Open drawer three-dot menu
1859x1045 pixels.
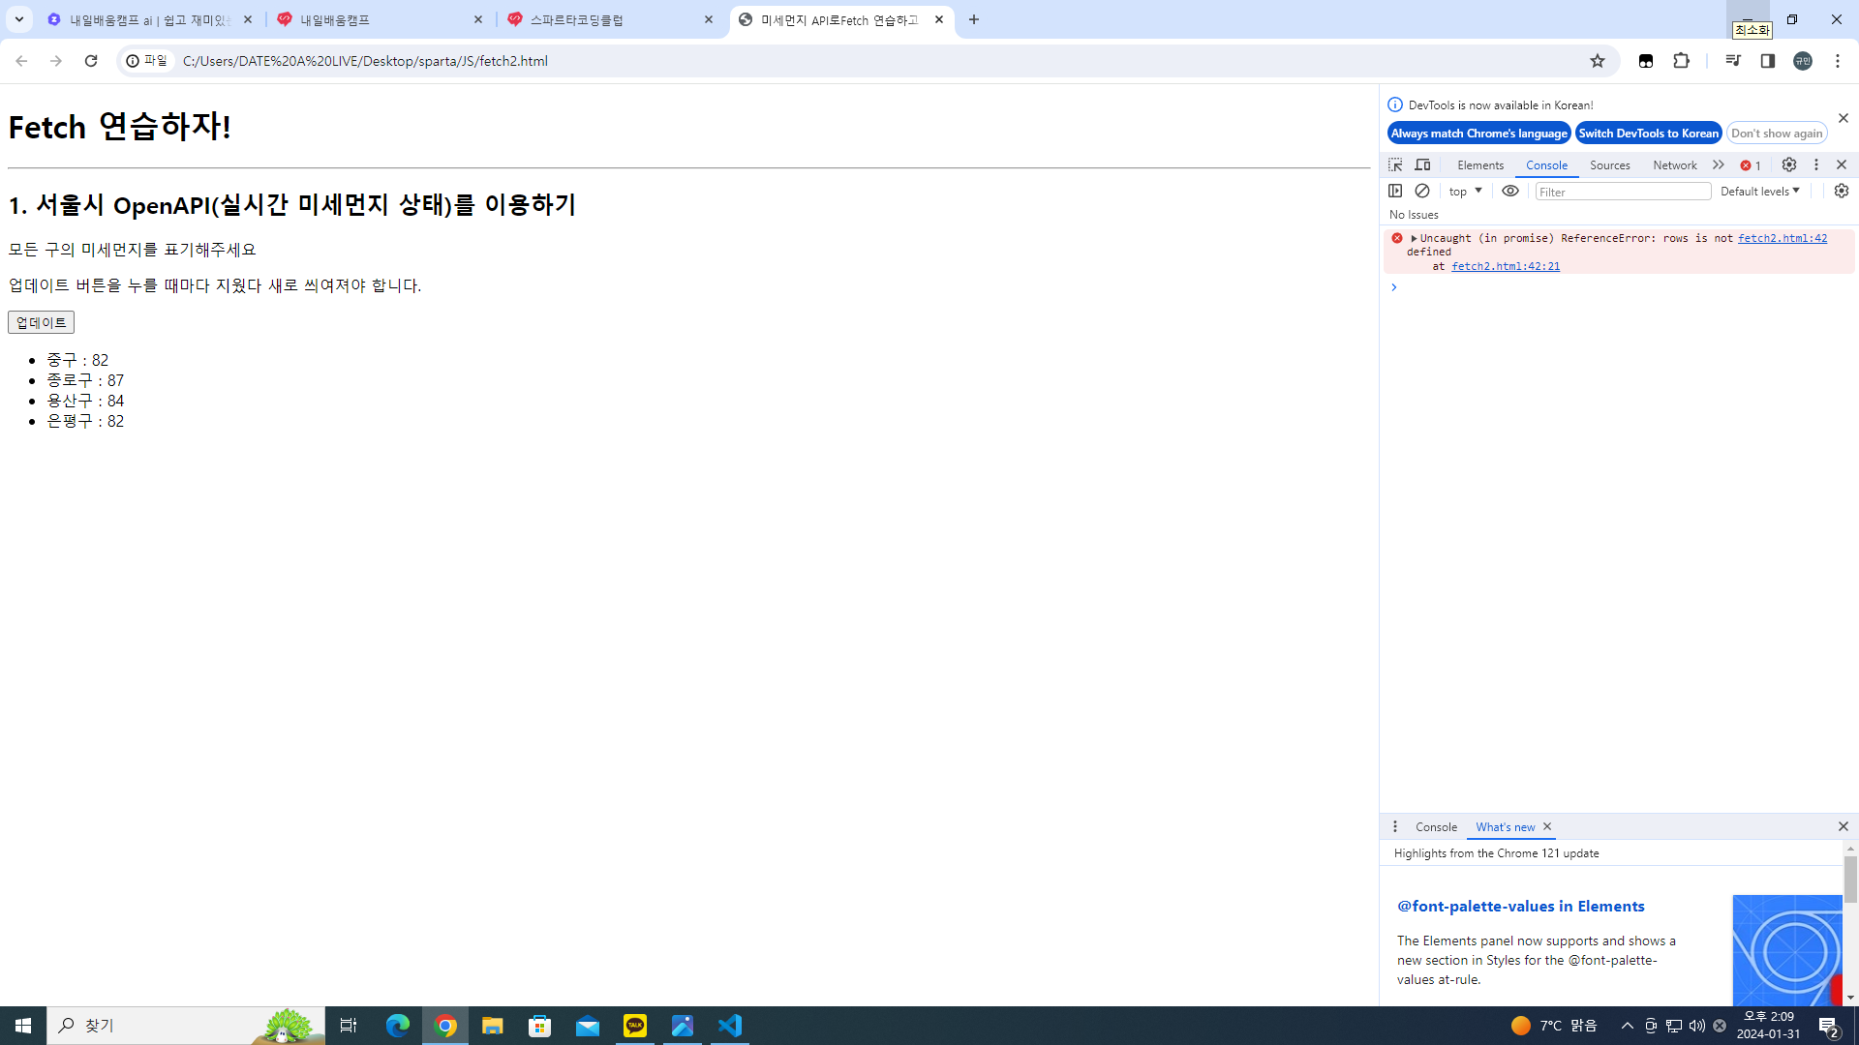1395,826
